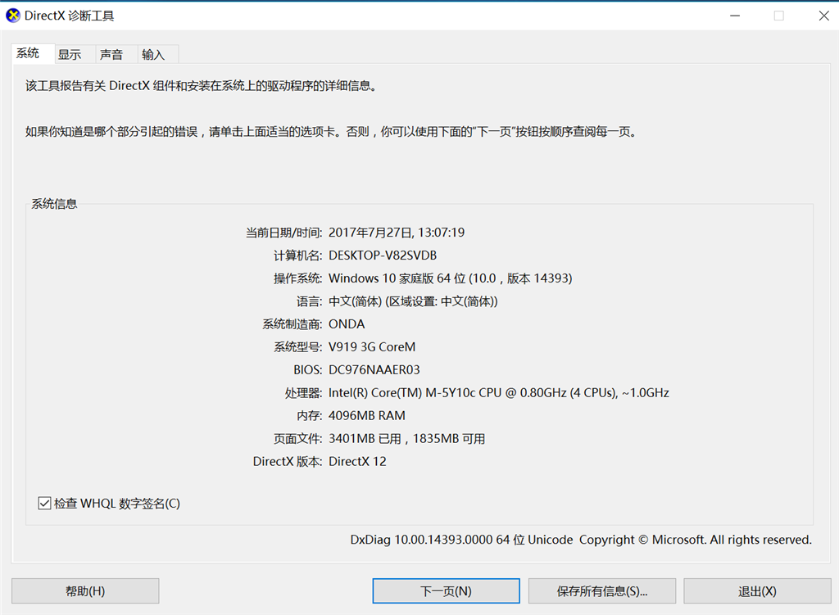Click the 当前日期/时间 label
Image resolution: width=839 pixels, height=615 pixels.
coord(283,233)
